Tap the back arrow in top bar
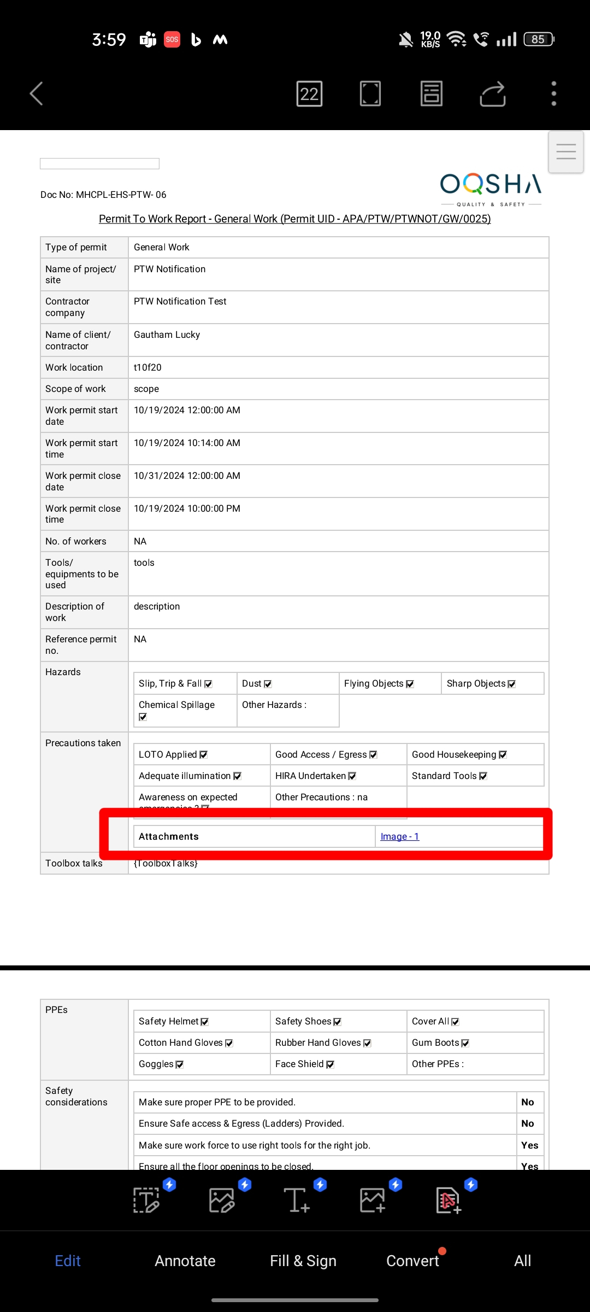Viewport: 590px width, 1312px height. coord(36,93)
